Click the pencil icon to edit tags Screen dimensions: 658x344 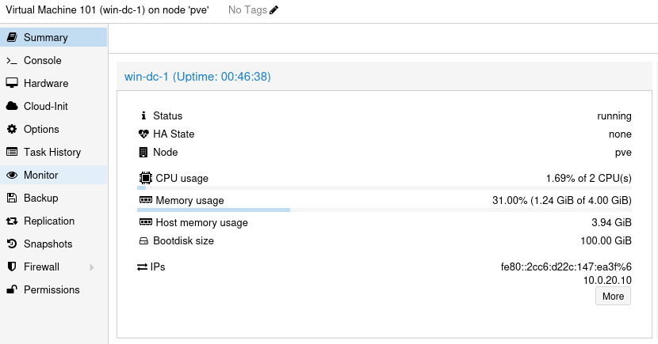[x=274, y=10]
